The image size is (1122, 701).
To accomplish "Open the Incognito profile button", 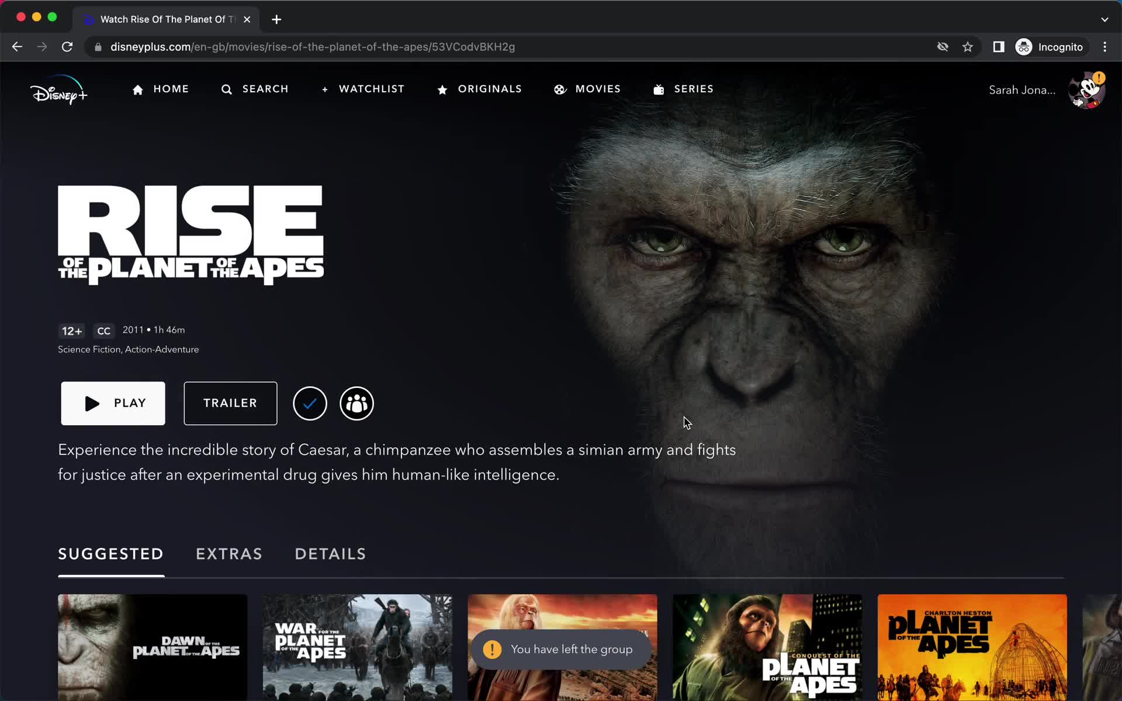I will click(x=1051, y=47).
